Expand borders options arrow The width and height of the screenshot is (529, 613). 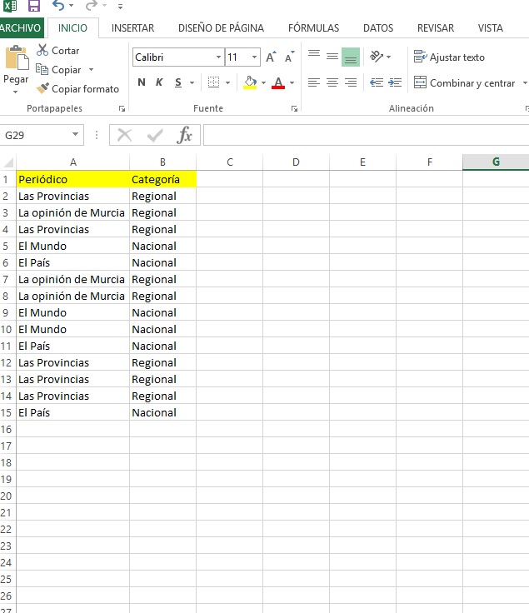(228, 83)
